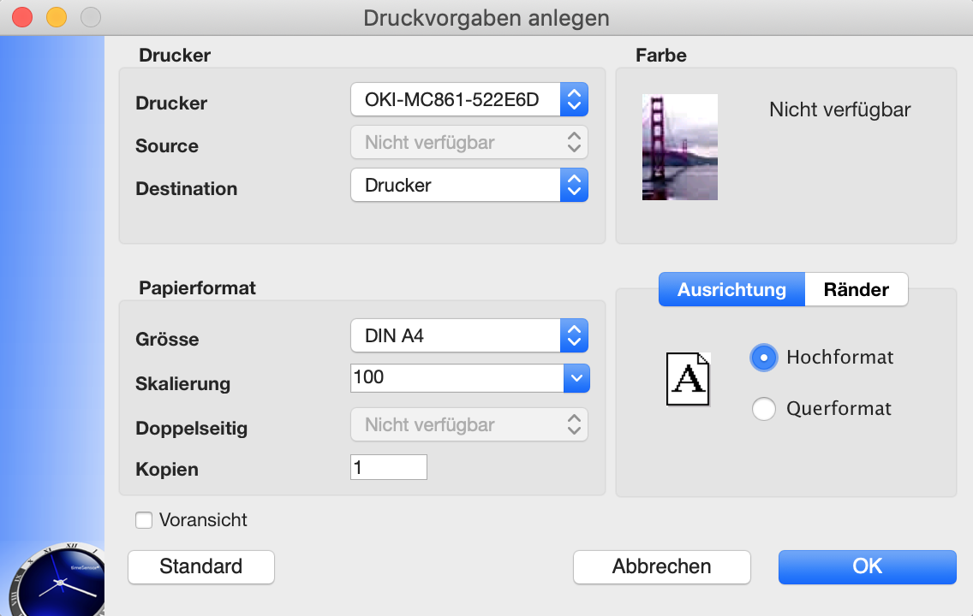
Task: Expand the Grösse paper size dropdown
Action: pos(469,336)
